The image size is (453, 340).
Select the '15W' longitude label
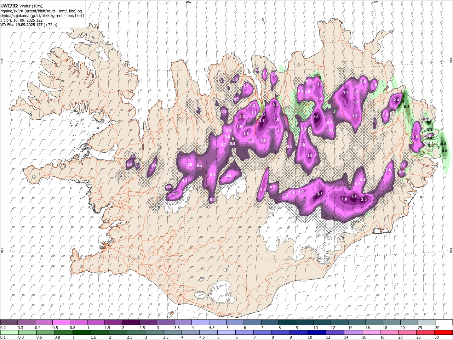[x=375, y=2]
